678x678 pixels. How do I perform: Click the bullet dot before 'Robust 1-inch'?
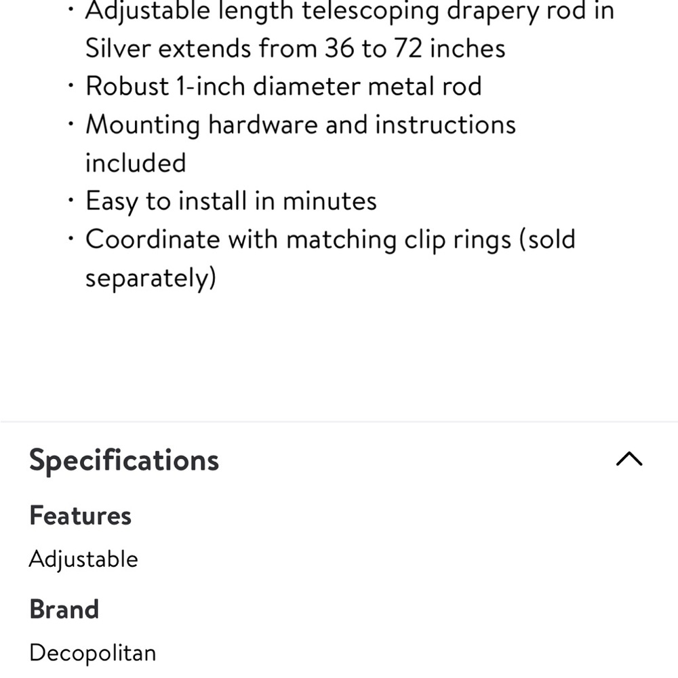pyautogui.click(x=71, y=85)
